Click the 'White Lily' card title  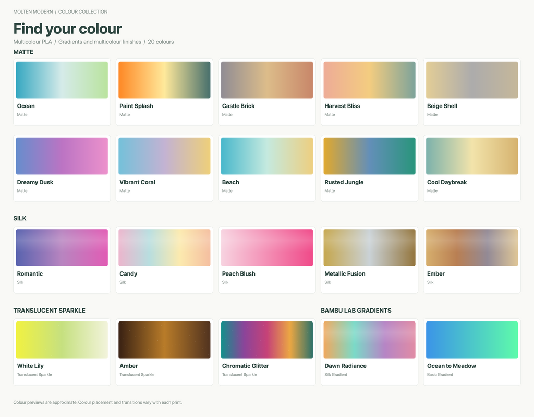30,366
